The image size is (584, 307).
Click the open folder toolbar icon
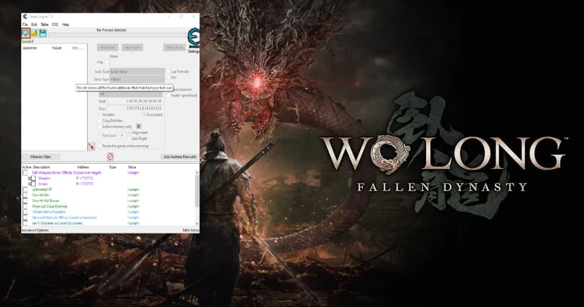tap(34, 34)
